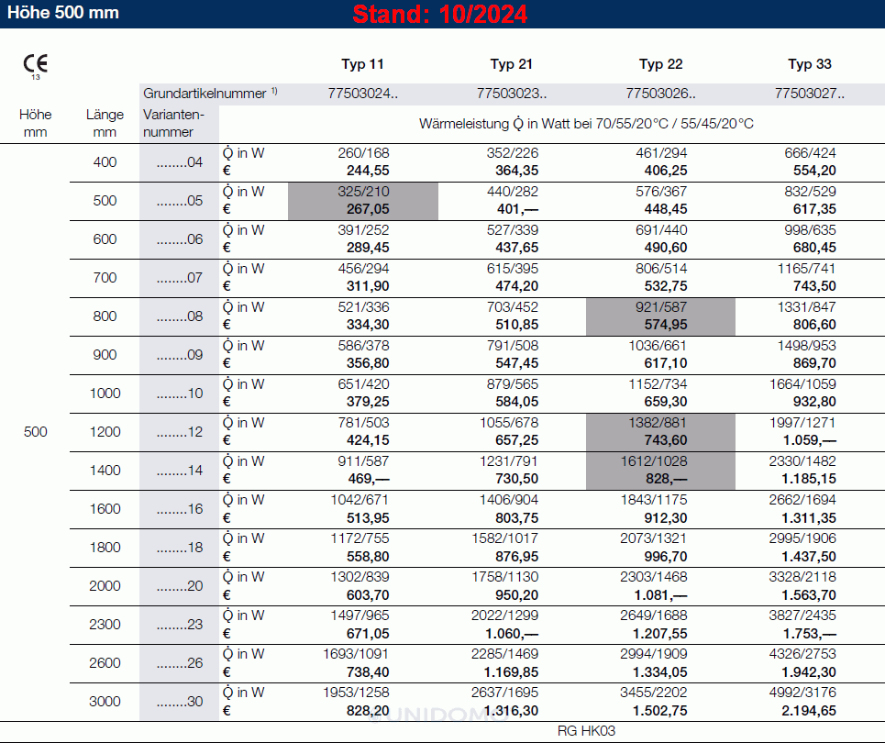Image resolution: width=885 pixels, height=743 pixels.
Task: Click the highlighted 574,95 price cell
Action: (660, 325)
